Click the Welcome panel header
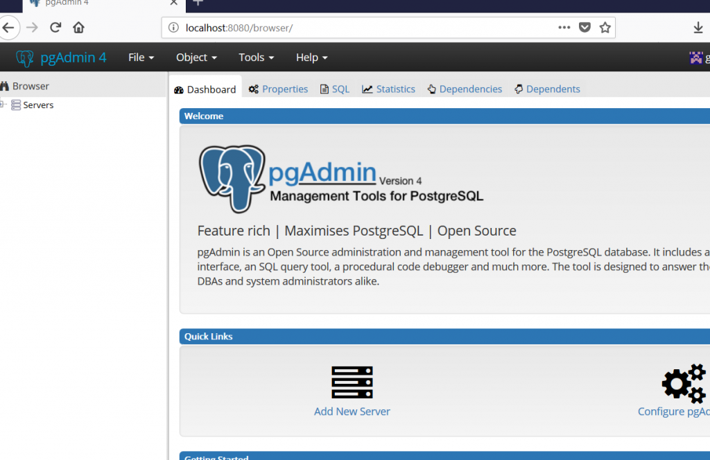 [444, 116]
